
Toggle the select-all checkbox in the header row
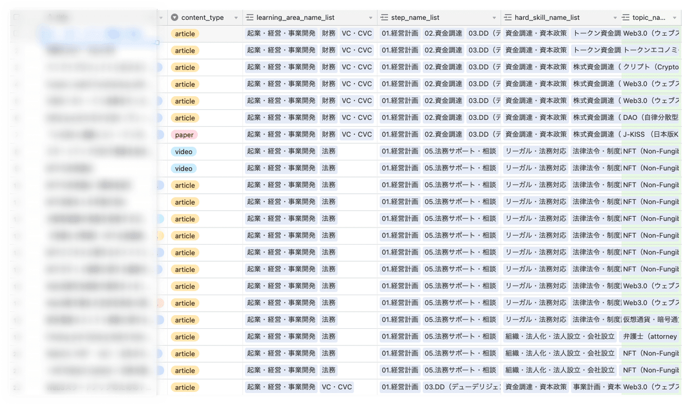point(16,16)
